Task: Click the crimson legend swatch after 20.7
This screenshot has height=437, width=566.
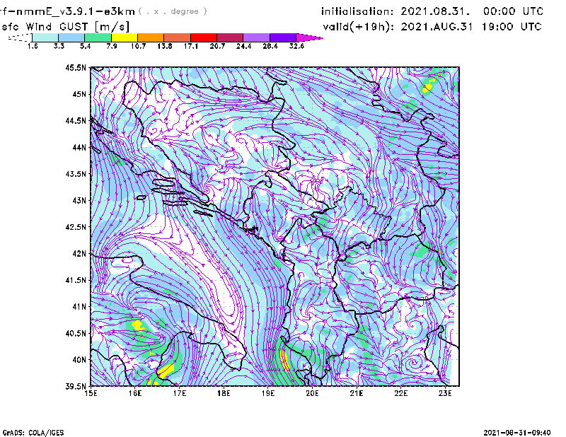Action: pos(230,37)
